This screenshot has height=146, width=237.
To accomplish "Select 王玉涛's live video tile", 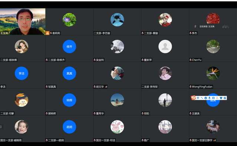I will [x=23, y=21].
